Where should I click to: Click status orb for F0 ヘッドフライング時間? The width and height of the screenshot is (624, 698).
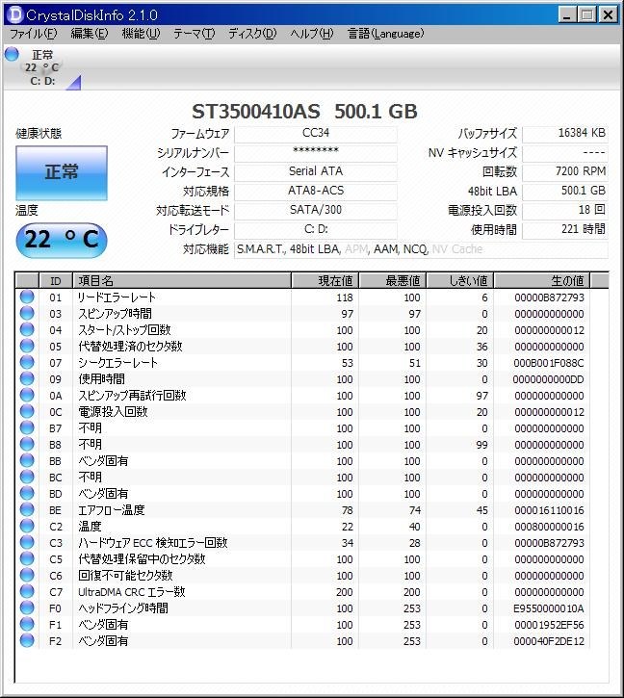27,608
